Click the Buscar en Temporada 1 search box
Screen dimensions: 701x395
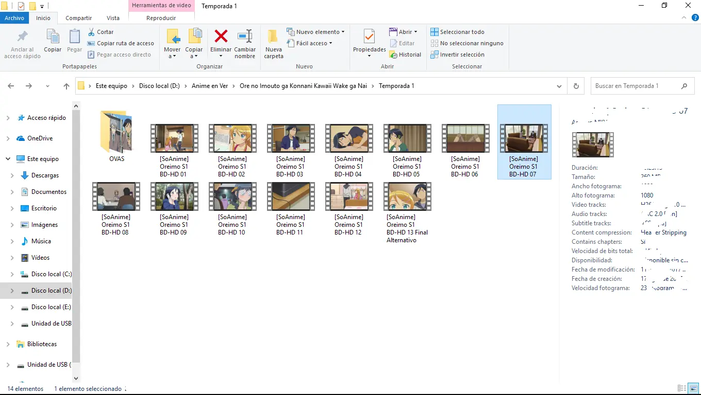click(641, 86)
